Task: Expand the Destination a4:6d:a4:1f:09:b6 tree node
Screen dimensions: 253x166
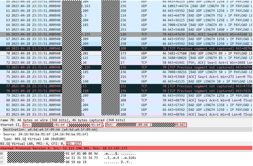Action: click(1, 130)
